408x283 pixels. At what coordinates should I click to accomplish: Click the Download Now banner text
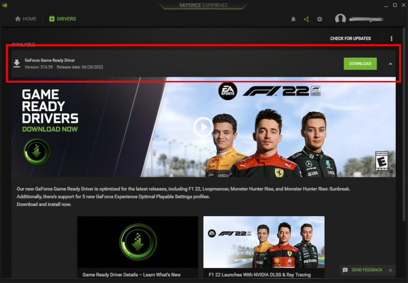click(x=50, y=129)
